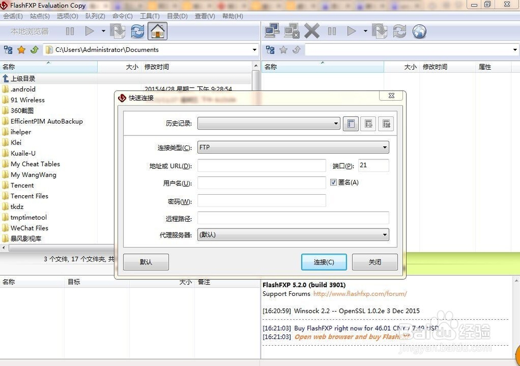Screen dimensions: 520x366
Task: Click the remote pane folder tree icon
Action: 270,50
